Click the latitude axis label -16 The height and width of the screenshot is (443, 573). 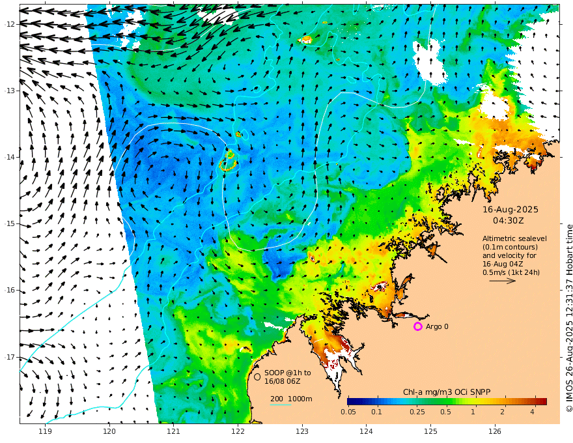pos(10,290)
